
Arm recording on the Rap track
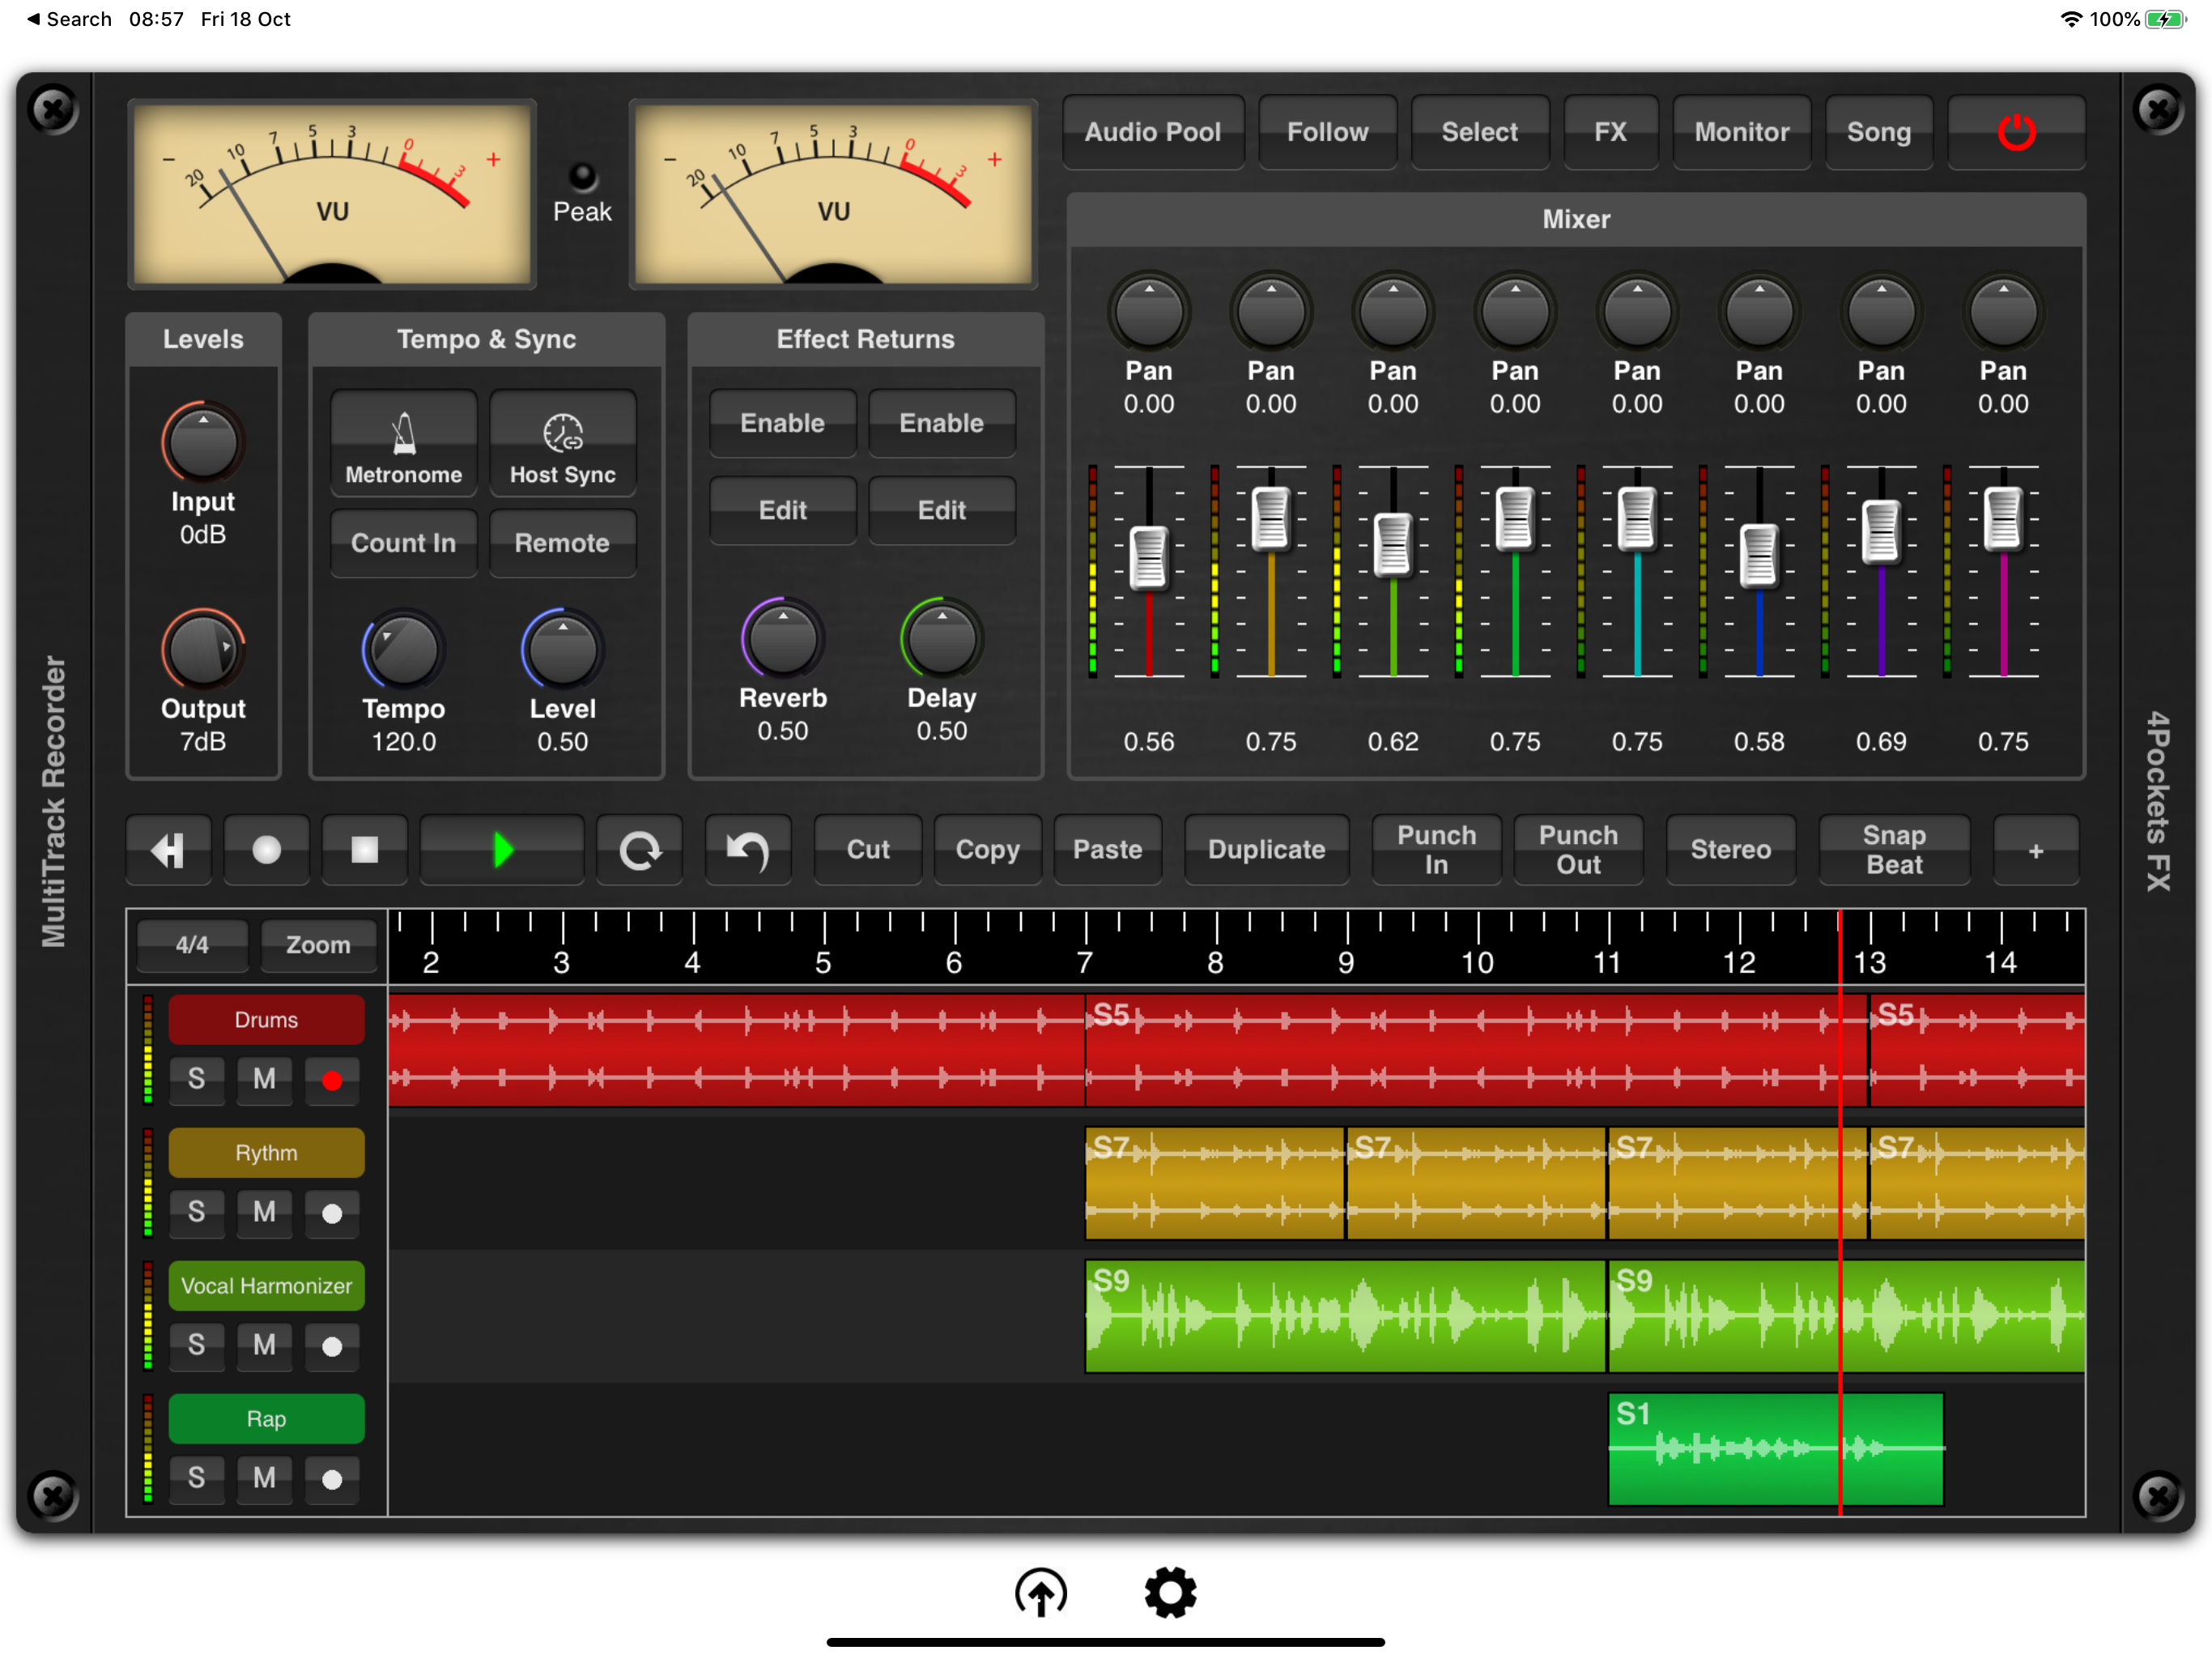[332, 1478]
